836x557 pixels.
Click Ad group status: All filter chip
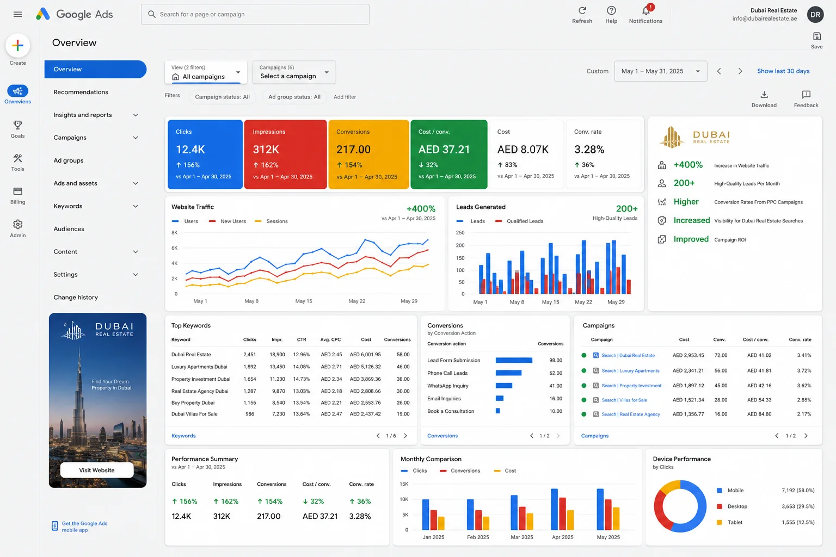(294, 97)
